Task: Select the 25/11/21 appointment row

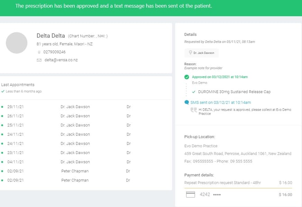Action: [x=86, y=125]
